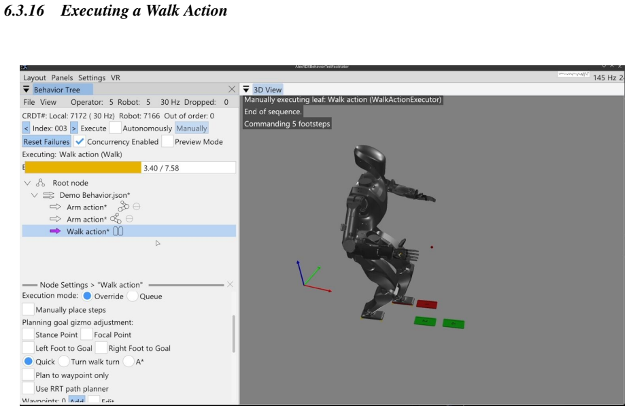The image size is (629, 410).
Task: Click the first Arm action joint icon
Action: pyautogui.click(x=124, y=207)
